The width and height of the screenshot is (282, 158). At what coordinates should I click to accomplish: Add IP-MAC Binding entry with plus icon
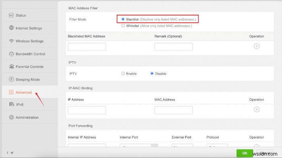[x=257, y=109]
